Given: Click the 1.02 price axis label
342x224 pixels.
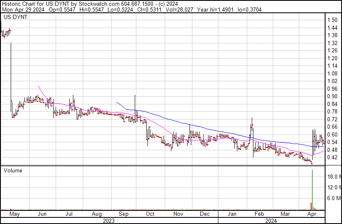Looking at the screenshot, I should (332, 81).
